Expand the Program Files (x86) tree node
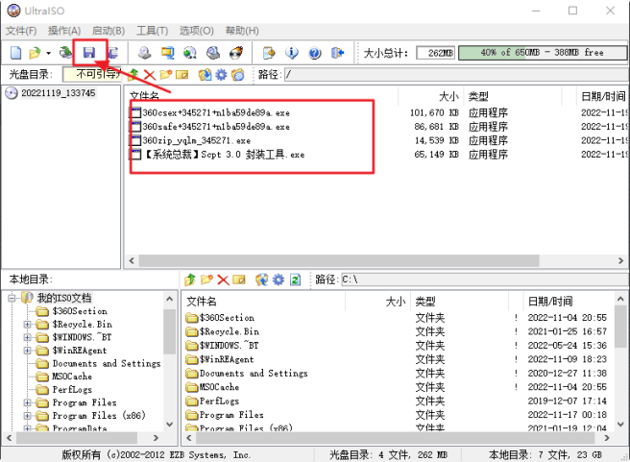 coord(27,415)
